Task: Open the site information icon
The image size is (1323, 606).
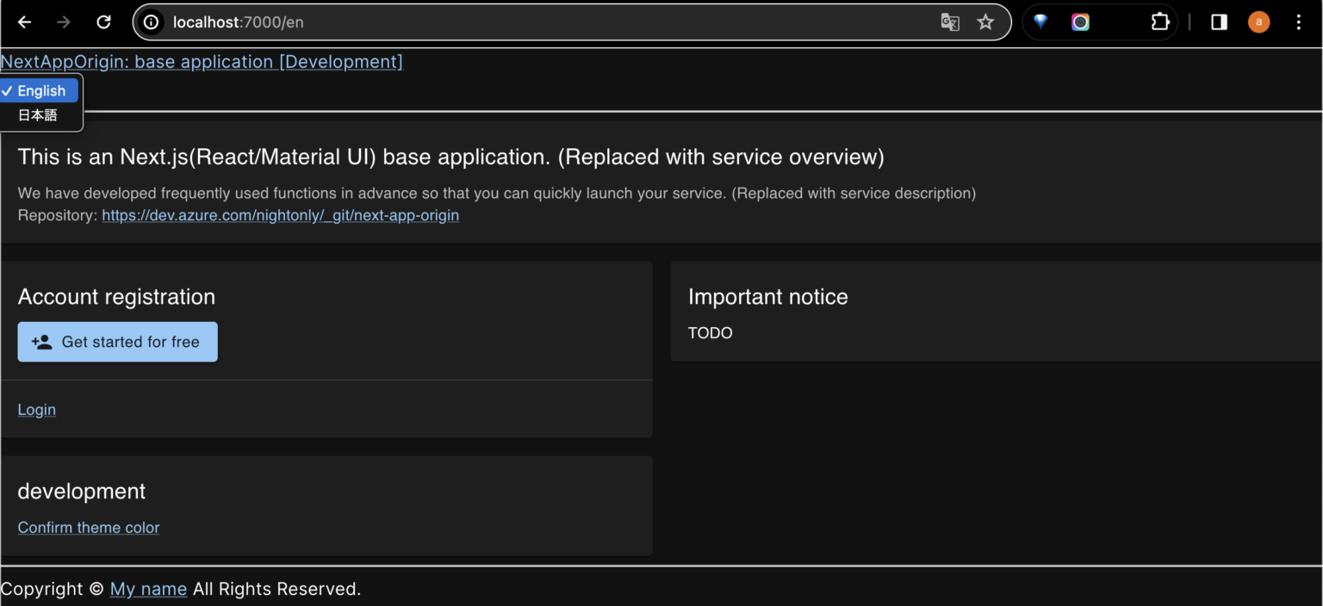Action: [x=152, y=22]
